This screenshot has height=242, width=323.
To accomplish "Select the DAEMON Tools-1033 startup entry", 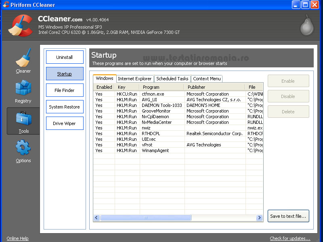I will (159, 105).
